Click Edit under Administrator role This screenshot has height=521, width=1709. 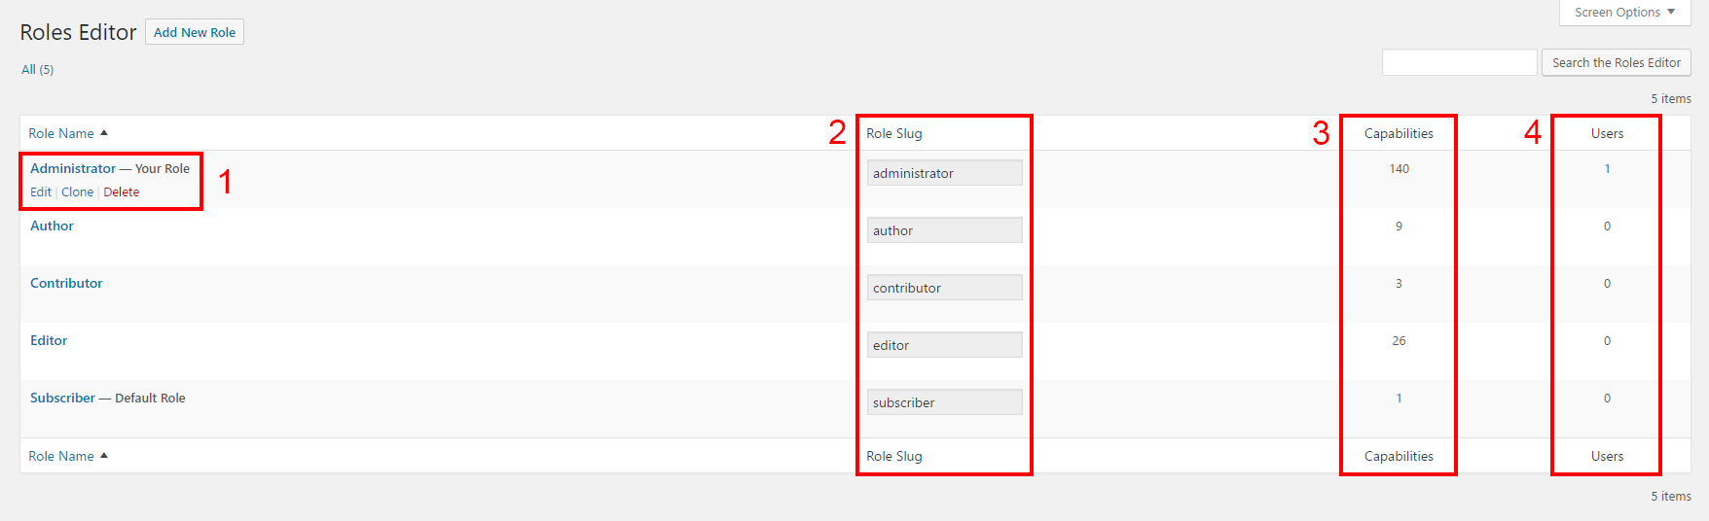tap(41, 191)
